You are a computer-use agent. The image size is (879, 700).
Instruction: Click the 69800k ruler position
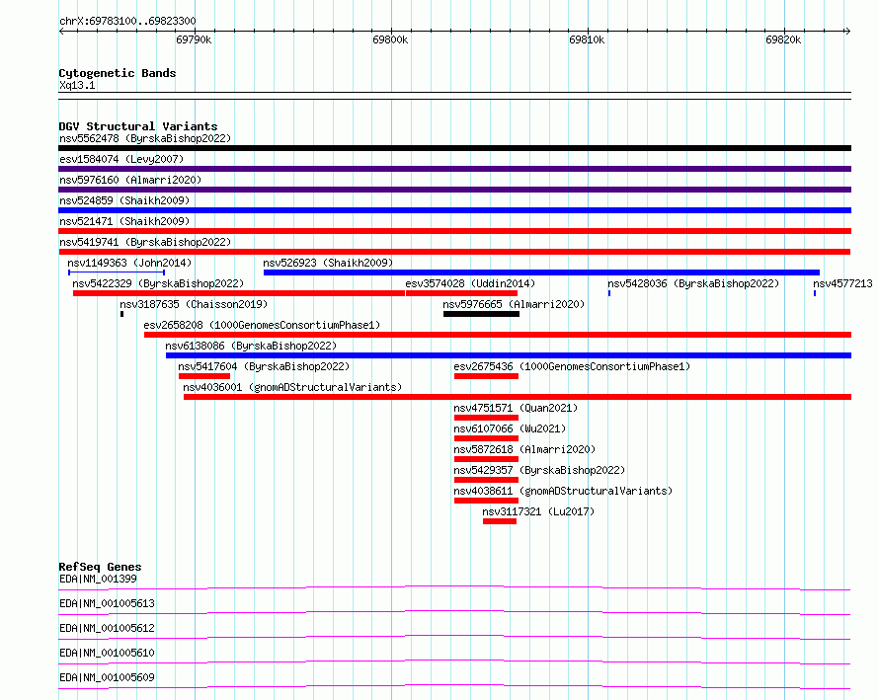(390, 39)
